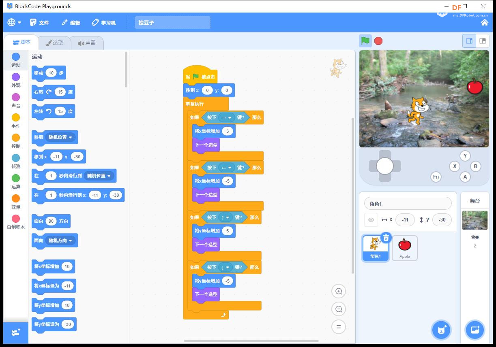Open the add extension button
Image resolution: width=496 pixels, height=347 pixels.
coord(16,332)
